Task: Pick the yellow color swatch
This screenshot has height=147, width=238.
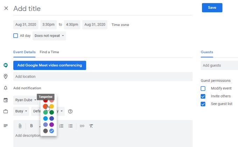Action: 51,106
